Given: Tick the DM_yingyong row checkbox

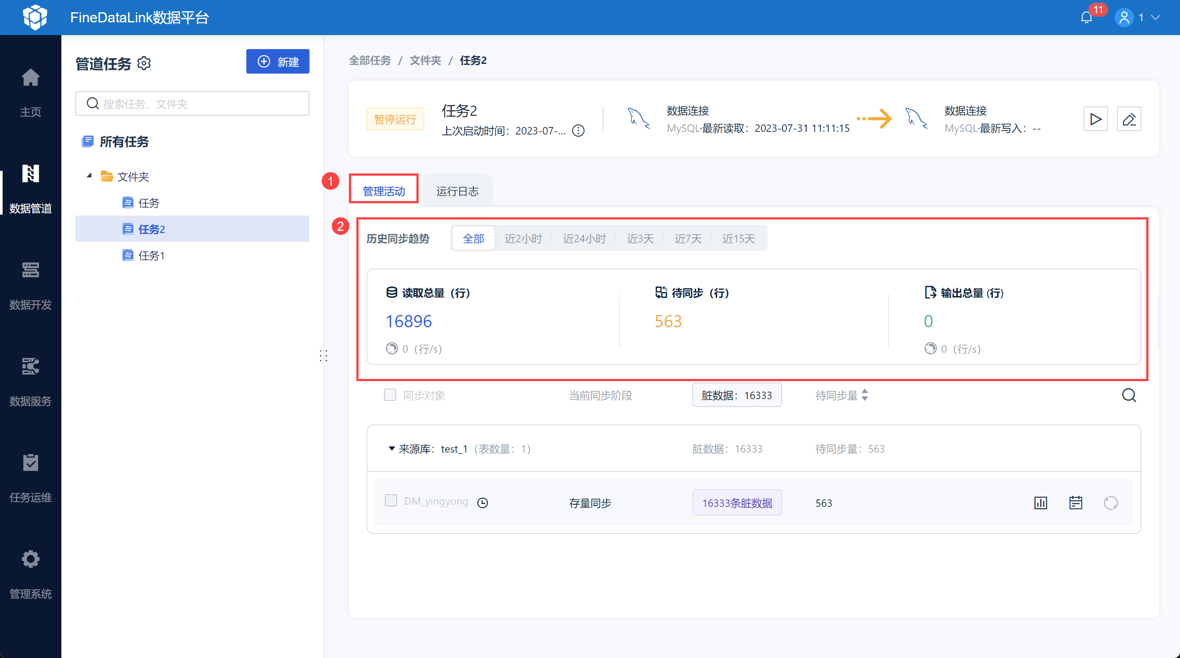Looking at the screenshot, I should (391, 500).
